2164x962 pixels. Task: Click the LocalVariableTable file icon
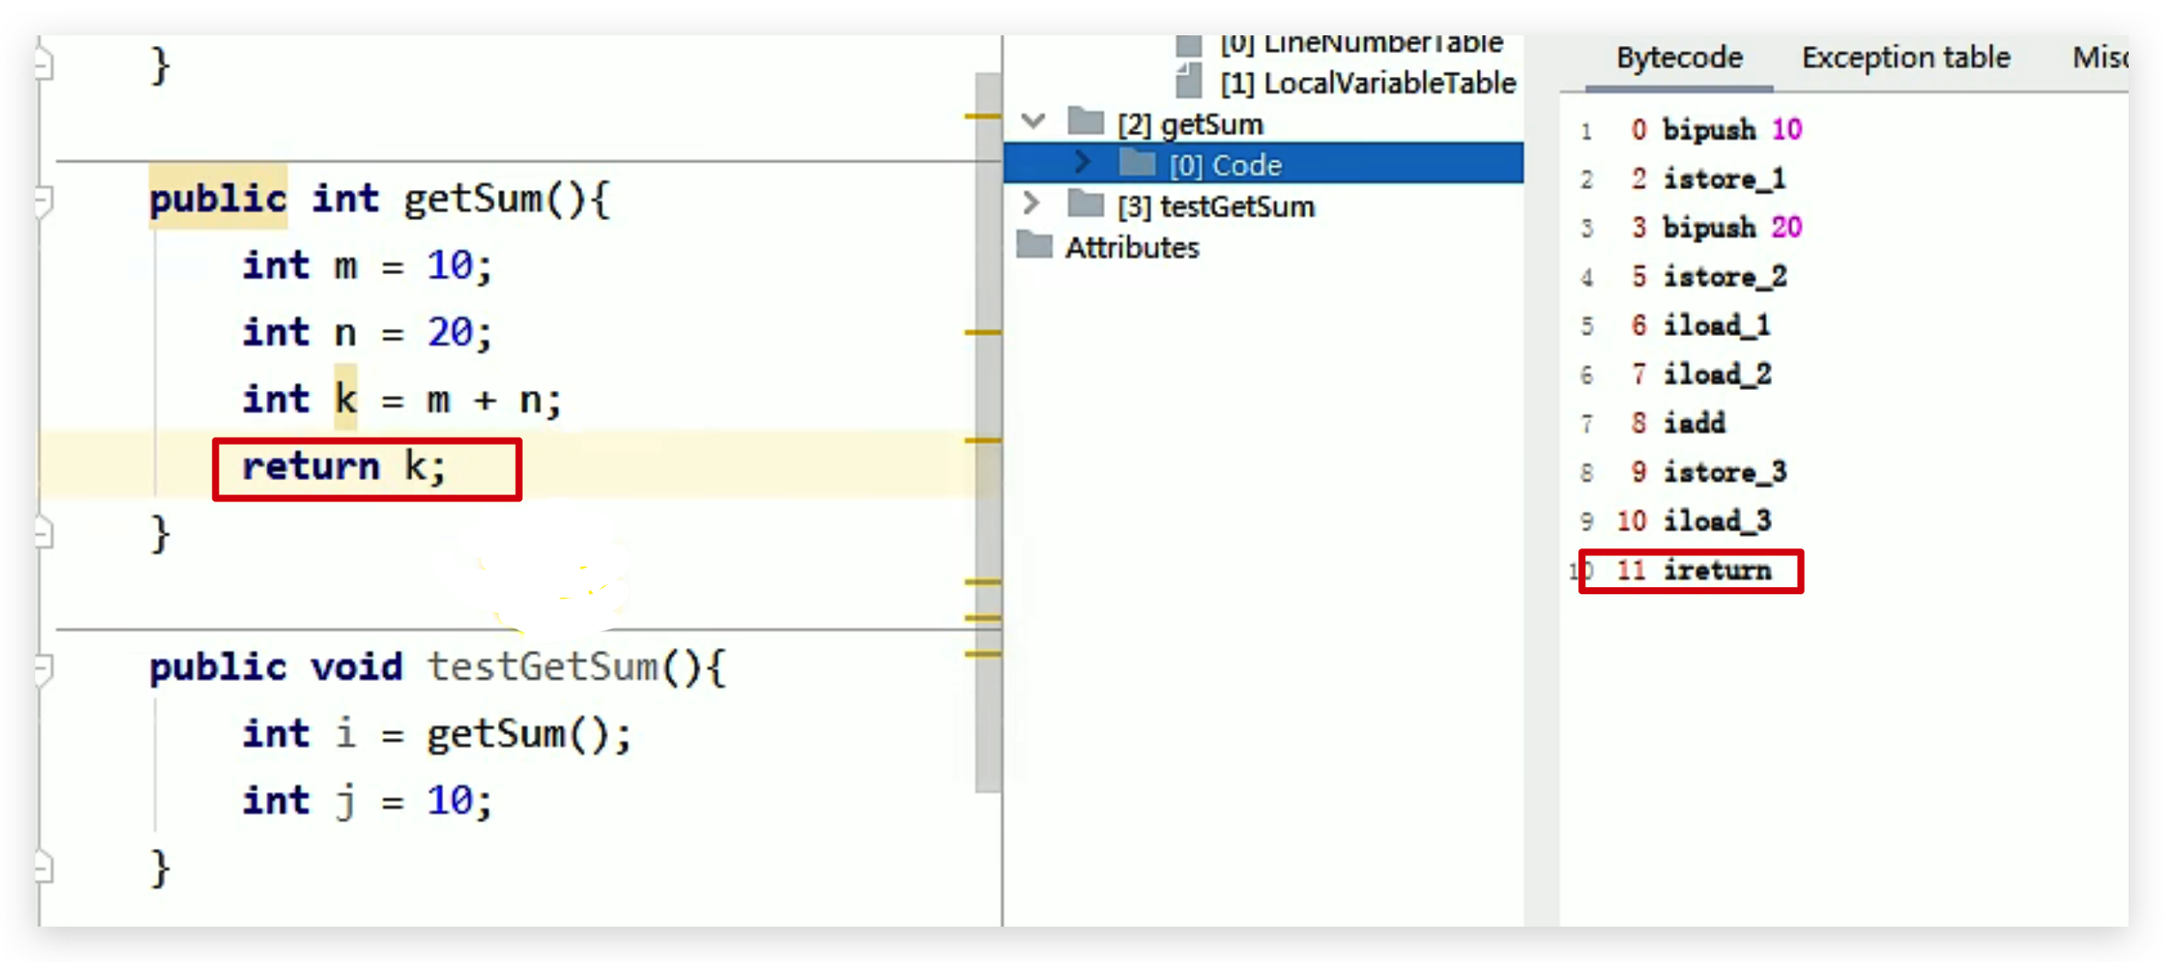click(x=1189, y=81)
